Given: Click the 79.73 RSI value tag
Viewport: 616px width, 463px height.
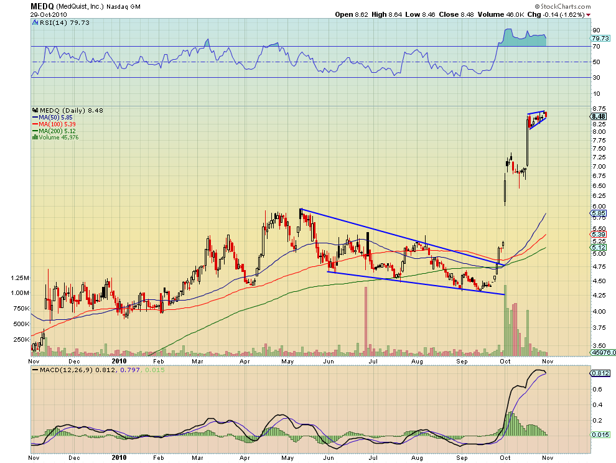Looking at the screenshot, I should coord(600,38).
